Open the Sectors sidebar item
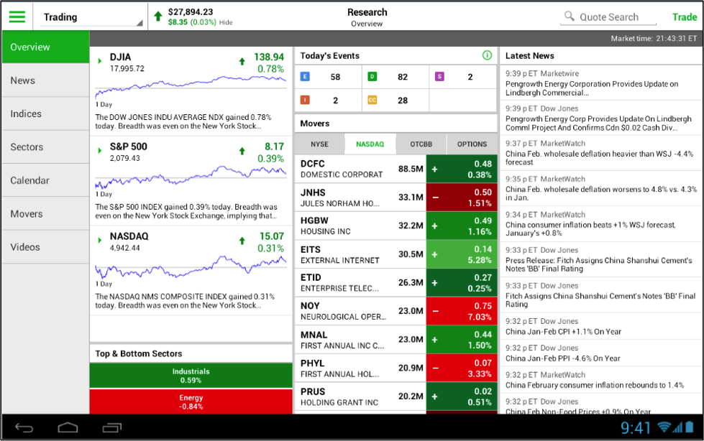Screen dimensions: 704x441 point(45,147)
